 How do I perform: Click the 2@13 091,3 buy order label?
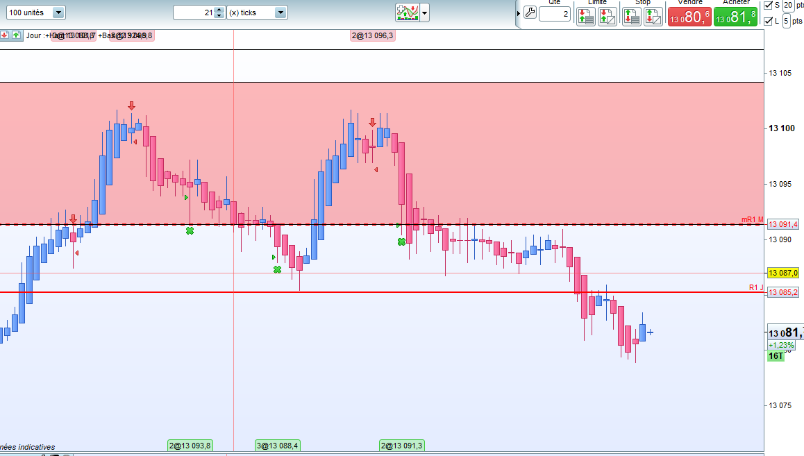(402, 445)
